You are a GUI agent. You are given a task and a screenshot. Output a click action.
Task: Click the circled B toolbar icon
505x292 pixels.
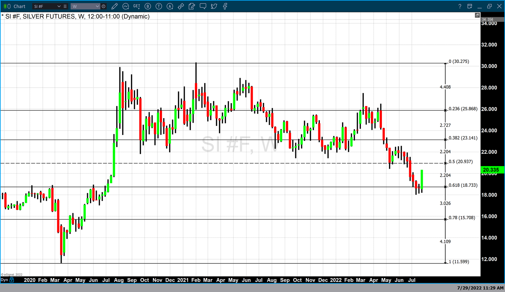(148, 6)
